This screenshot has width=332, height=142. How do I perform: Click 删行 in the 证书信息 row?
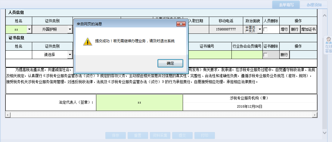point(284,55)
